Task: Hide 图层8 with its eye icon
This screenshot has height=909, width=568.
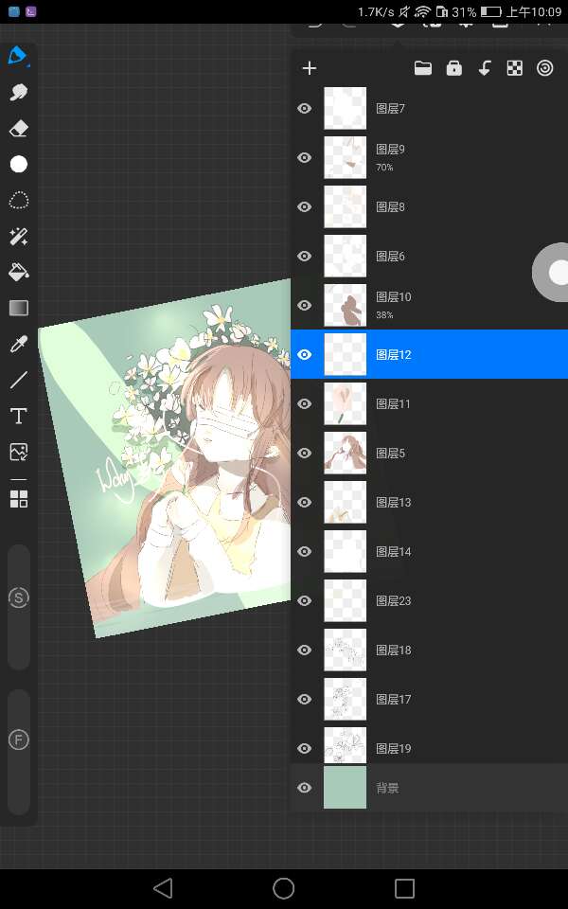Action: [x=304, y=207]
